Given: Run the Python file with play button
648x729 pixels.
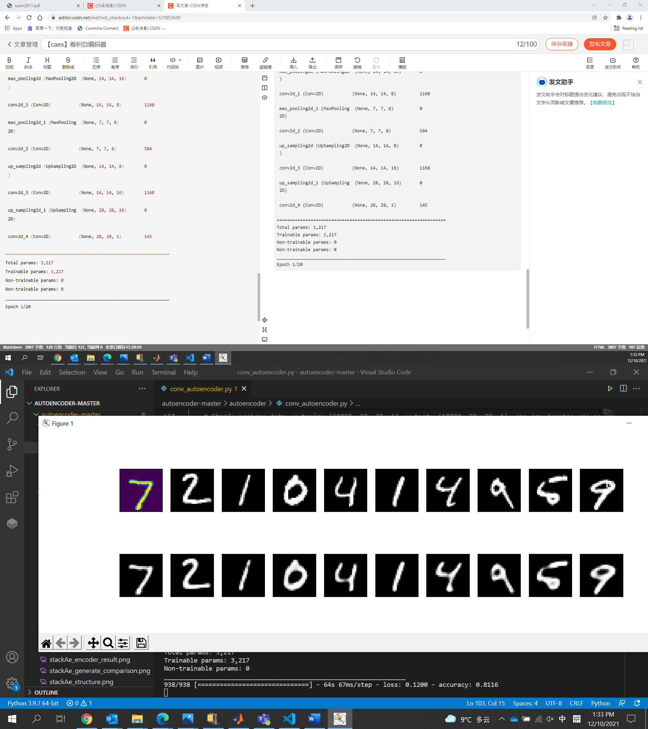Looking at the screenshot, I should tap(610, 388).
